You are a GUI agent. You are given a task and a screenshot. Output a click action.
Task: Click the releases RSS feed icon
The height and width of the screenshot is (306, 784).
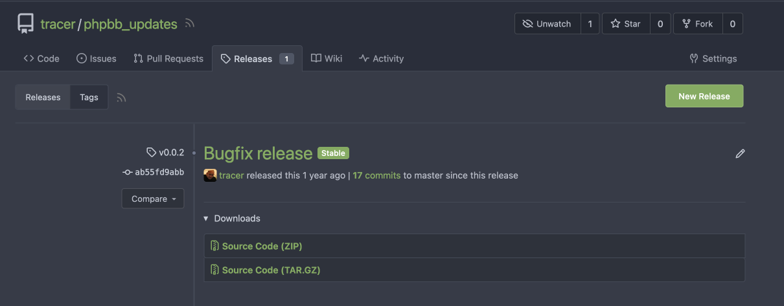(121, 98)
